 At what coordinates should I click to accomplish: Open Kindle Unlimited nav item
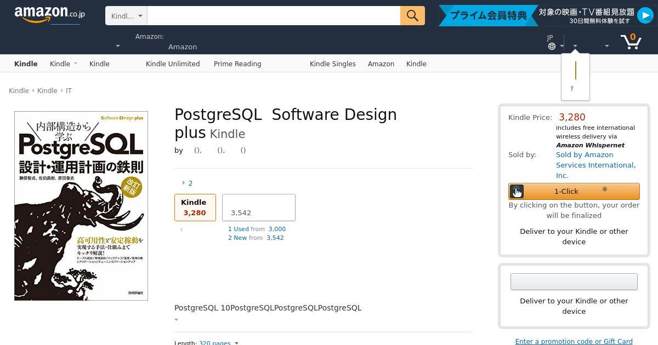(x=173, y=64)
